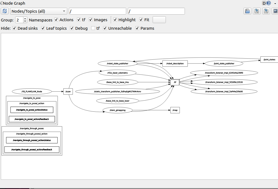Click the save as image icon
Screen dimensions: 278x189
click(275, 11)
